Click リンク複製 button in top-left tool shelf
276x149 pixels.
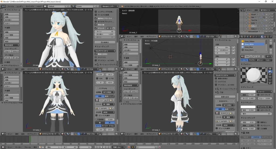click(x=12, y=35)
